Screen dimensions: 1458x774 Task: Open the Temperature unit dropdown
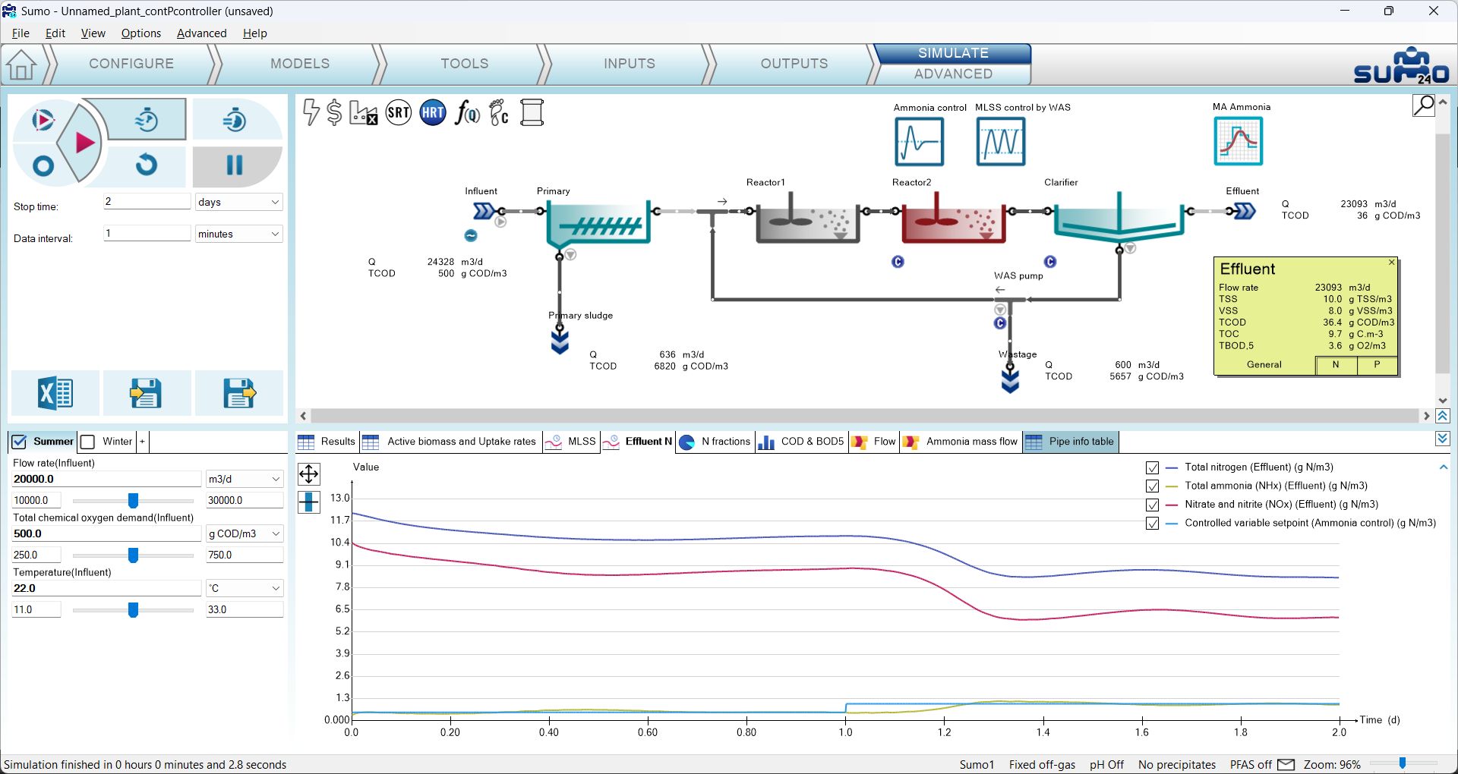pos(245,588)
